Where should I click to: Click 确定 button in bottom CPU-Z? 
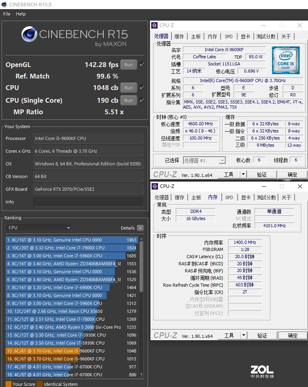293,335
